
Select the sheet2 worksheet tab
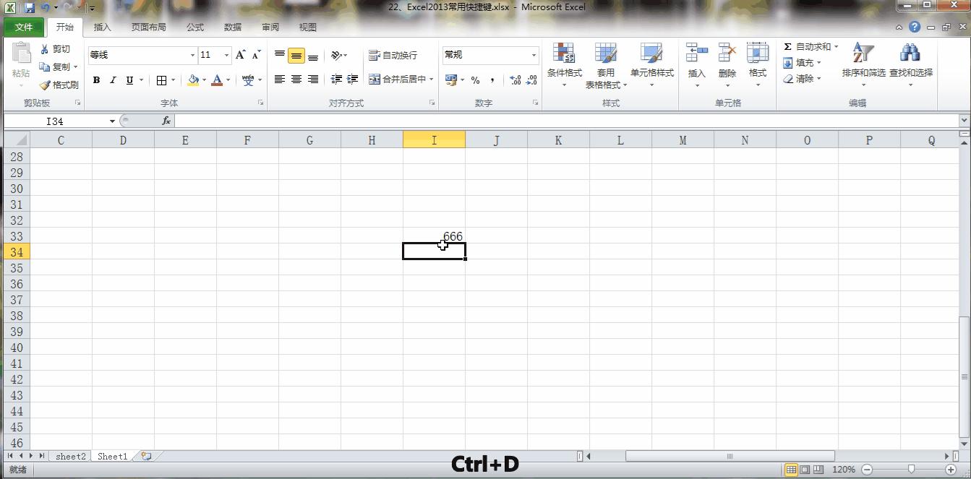pos(70,456)
